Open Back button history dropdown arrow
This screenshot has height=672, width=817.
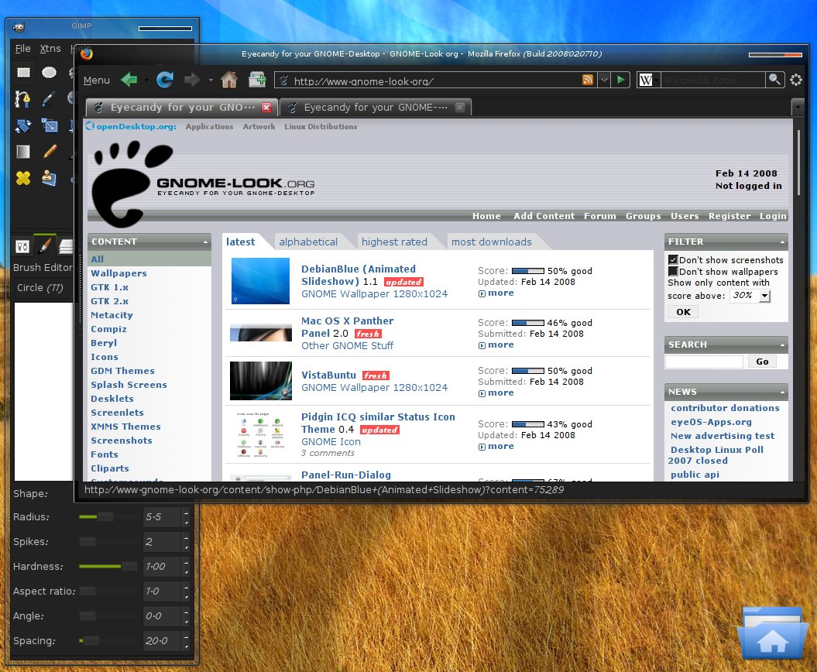(x=146, y=81)
